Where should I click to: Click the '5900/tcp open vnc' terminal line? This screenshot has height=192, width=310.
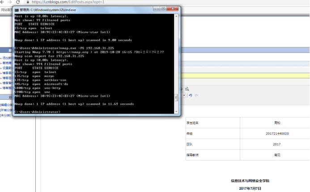click(32, 92)
